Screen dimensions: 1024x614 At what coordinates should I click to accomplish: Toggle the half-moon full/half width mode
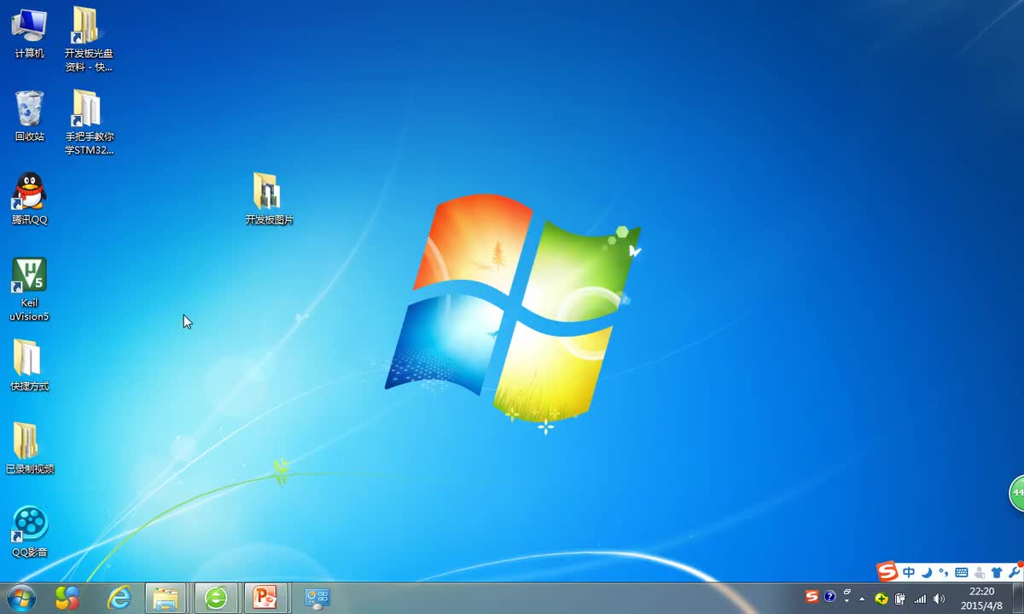click(x=927, y=572)
